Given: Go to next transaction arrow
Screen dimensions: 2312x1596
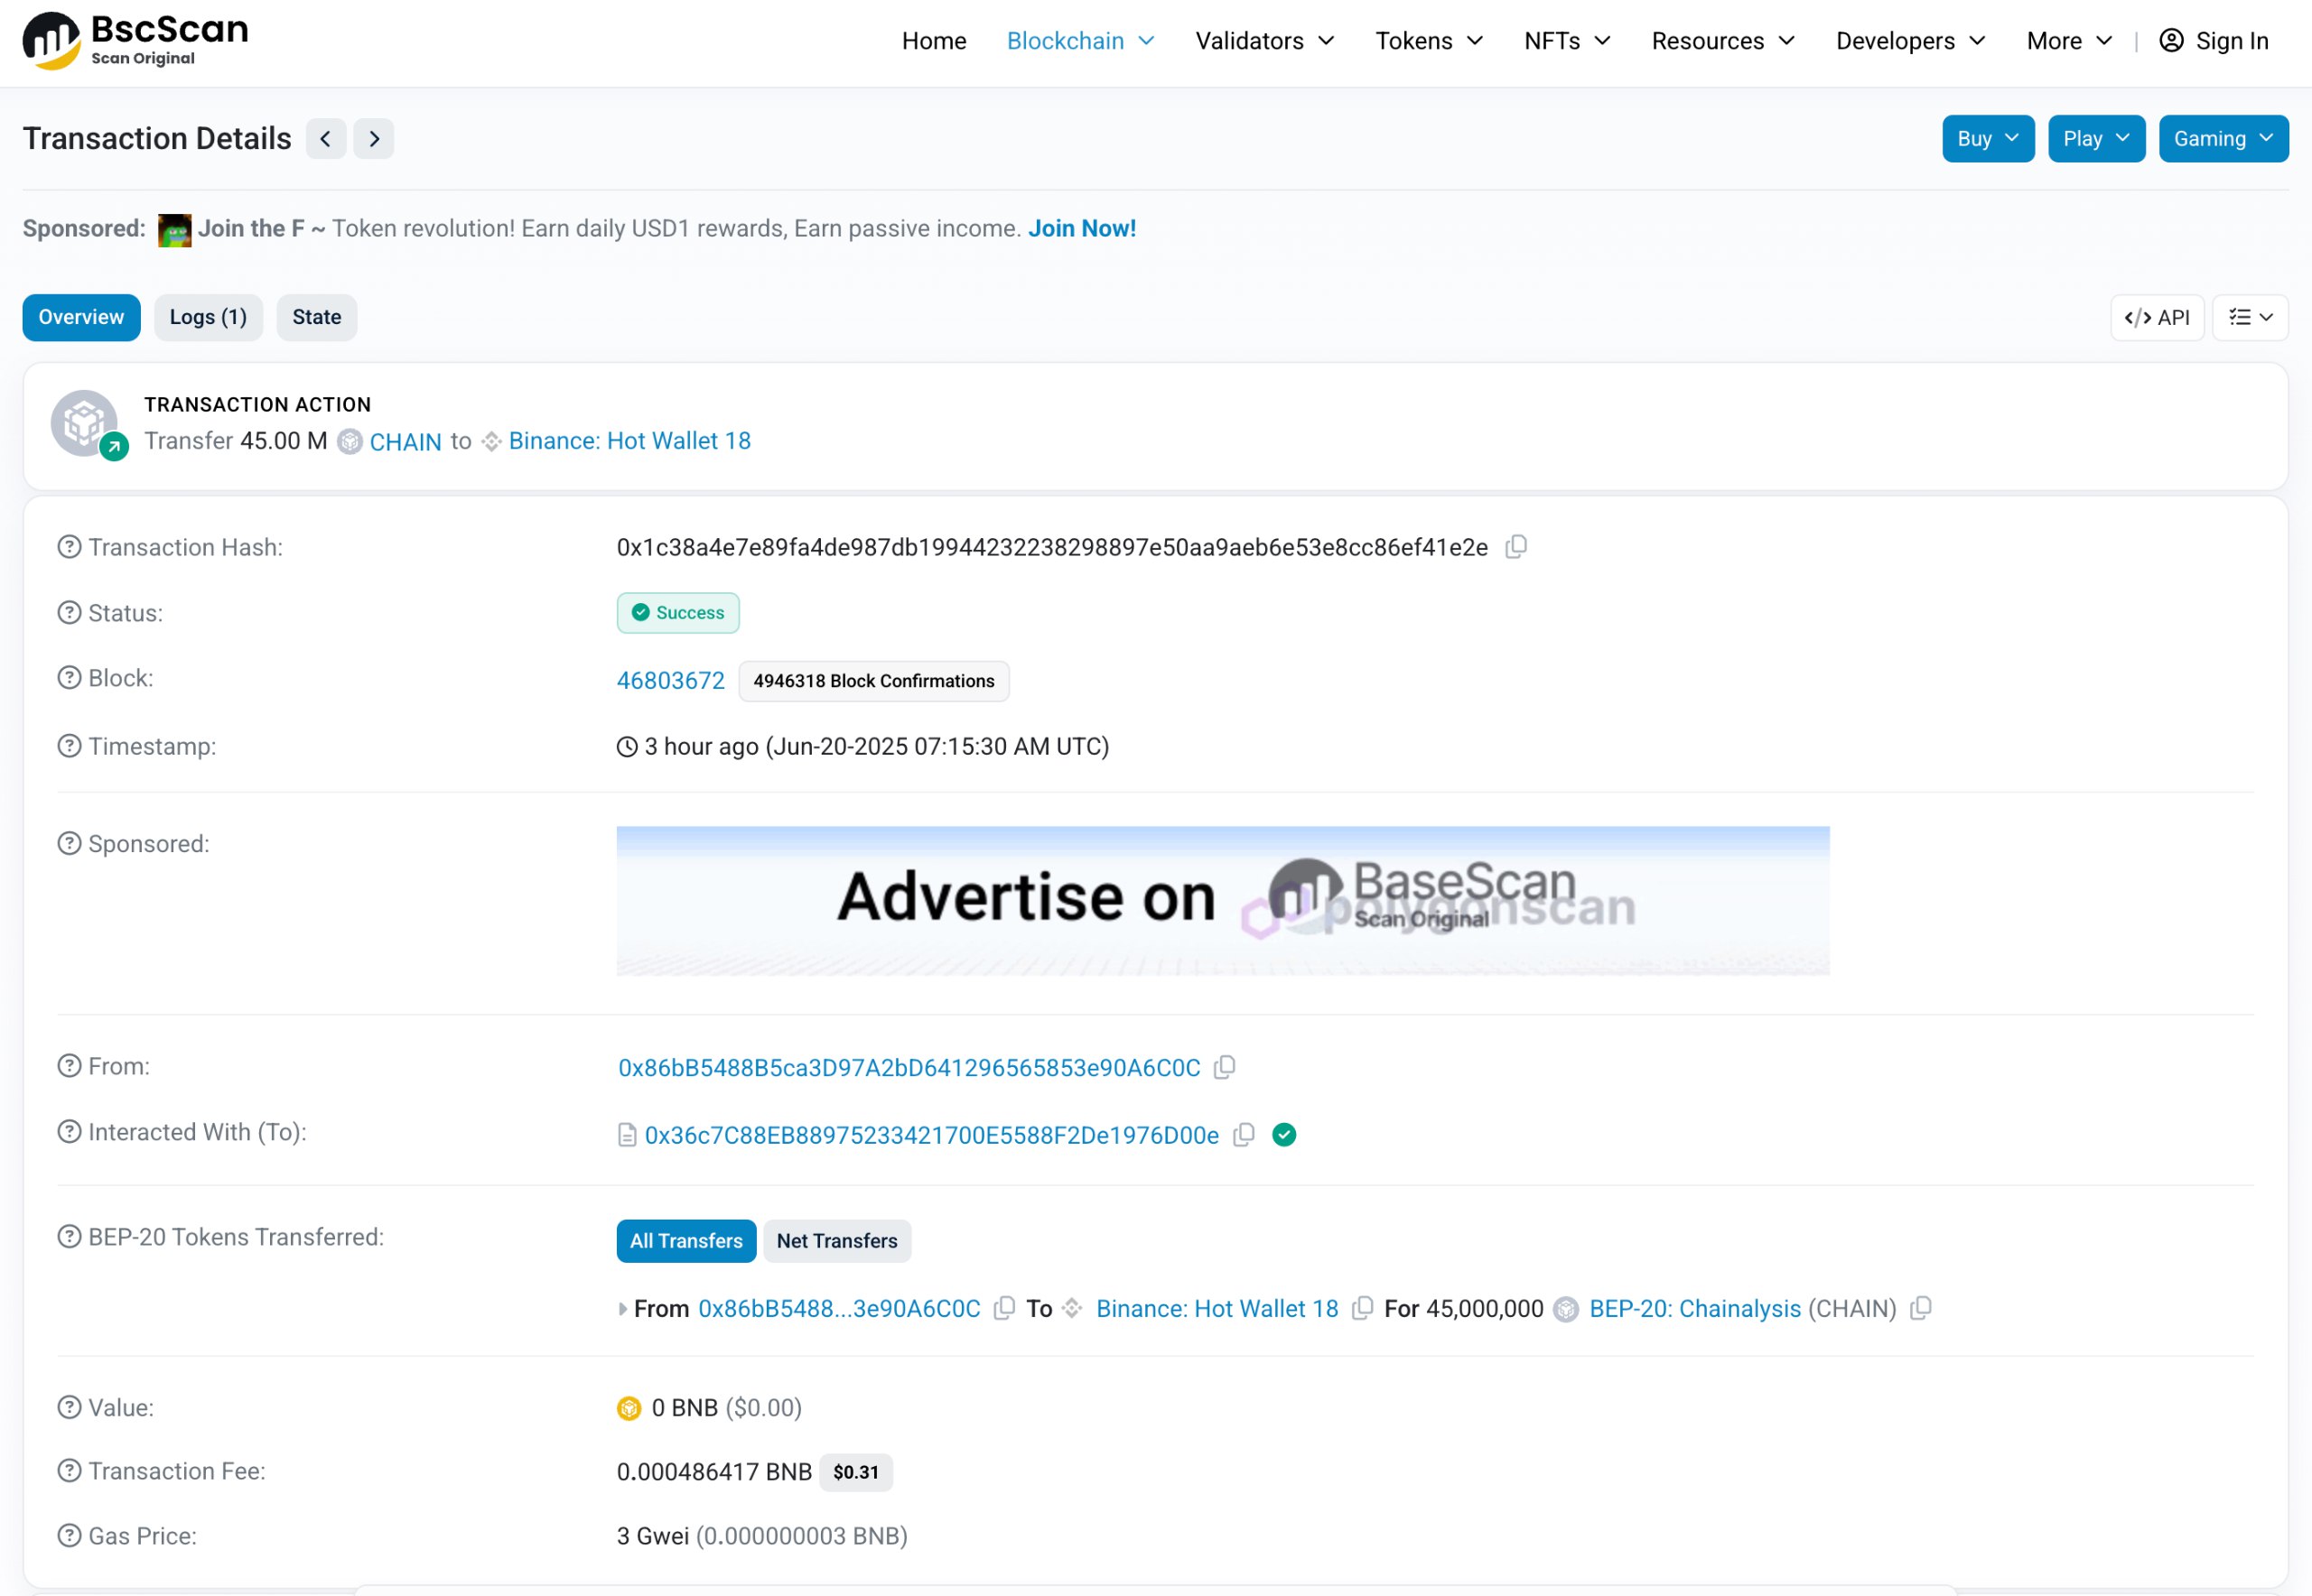Looking at the screenshot, I should (374, 139).
